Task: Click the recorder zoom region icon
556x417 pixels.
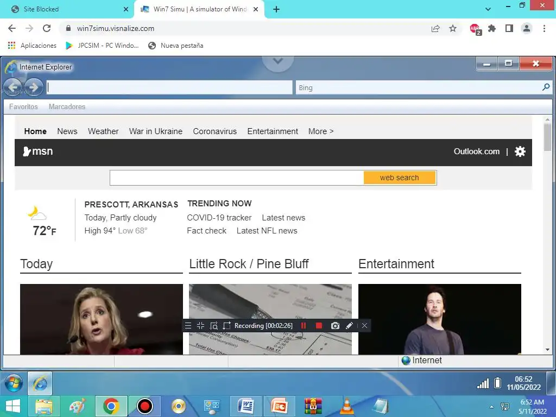Action: point(214,326)
